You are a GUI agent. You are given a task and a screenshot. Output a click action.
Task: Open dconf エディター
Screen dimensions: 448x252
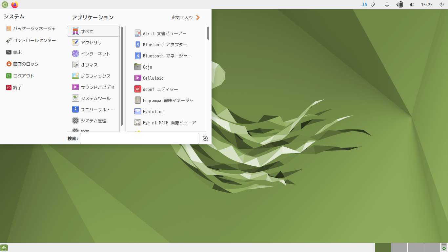pos(166,89)
